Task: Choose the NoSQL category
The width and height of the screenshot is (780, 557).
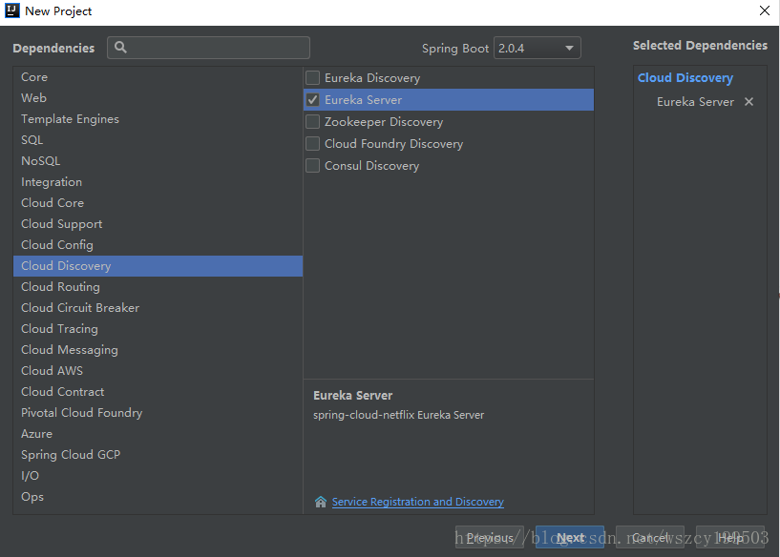Action: 158,161
